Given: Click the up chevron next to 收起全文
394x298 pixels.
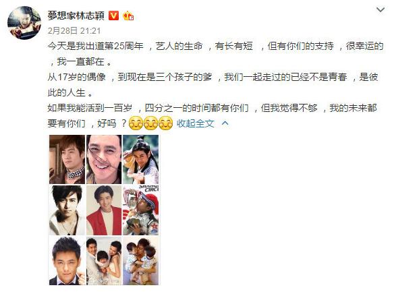Looking at the screenshot, I should tap(225, 123).
